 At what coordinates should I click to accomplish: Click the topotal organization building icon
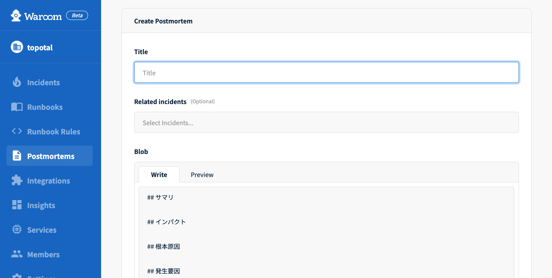(17, 47)
